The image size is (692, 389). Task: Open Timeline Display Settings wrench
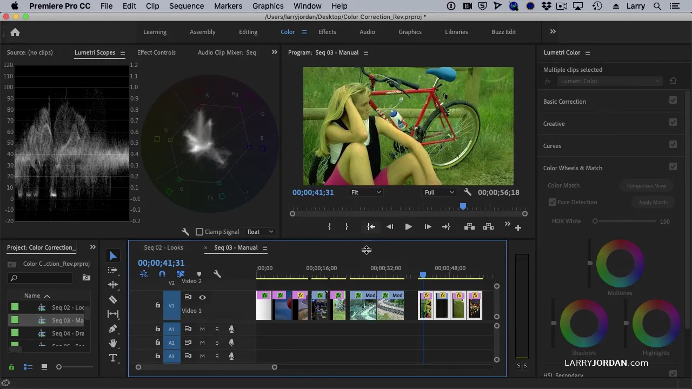pos(217,274)
